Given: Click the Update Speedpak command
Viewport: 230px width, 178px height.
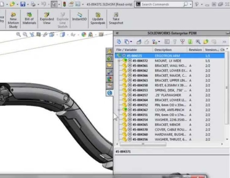Looking at the screenshot, I should pos(98,18).
